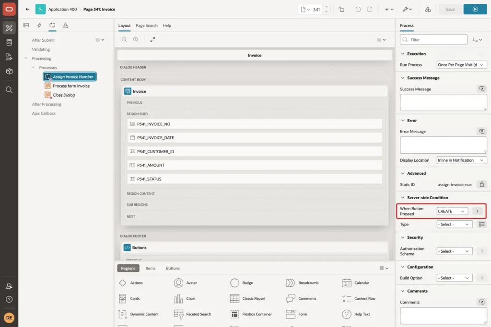Open Build Option dropdown
This screenshot has width=491, height=327.
pyautogui.click(x=455, y=278)
